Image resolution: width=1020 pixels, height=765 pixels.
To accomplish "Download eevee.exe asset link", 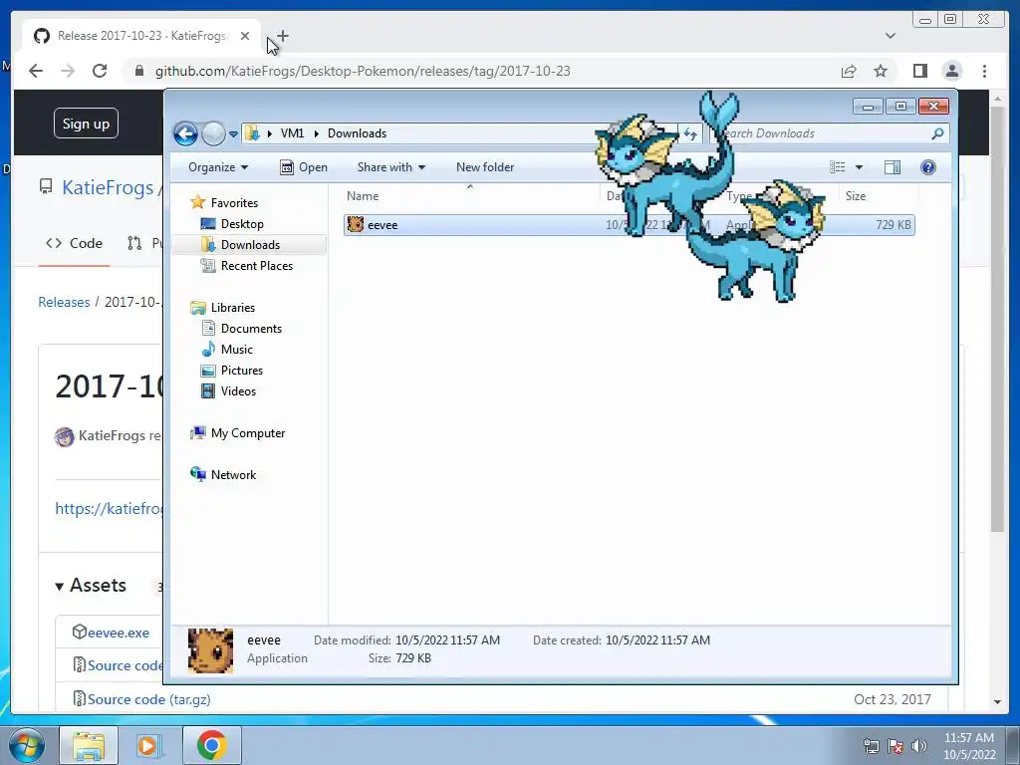I will click(119, 633).
